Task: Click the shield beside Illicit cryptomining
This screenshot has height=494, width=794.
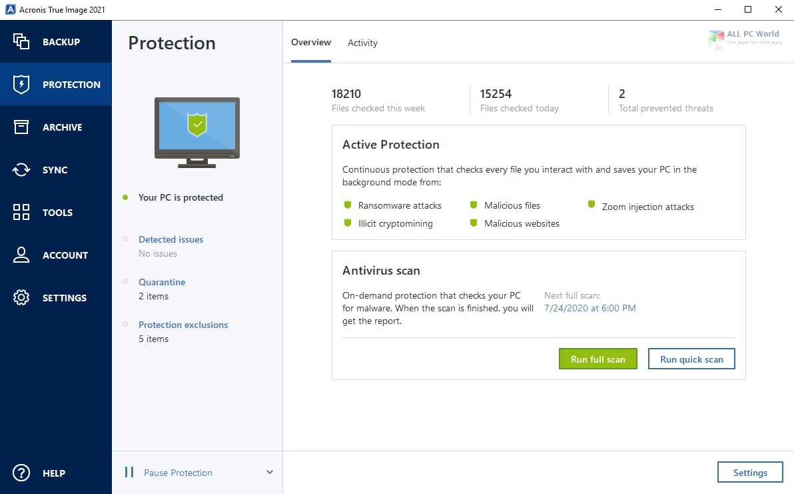Action: 348,223
